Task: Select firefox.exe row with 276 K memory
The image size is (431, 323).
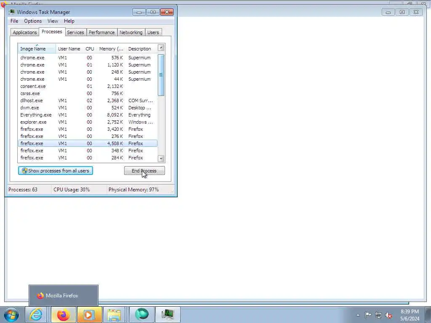Action: pos(88,136)
